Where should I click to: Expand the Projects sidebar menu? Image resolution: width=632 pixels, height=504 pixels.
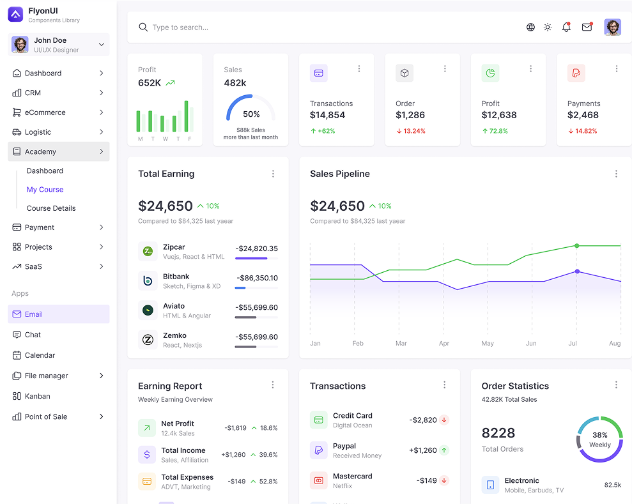[58, 247]
